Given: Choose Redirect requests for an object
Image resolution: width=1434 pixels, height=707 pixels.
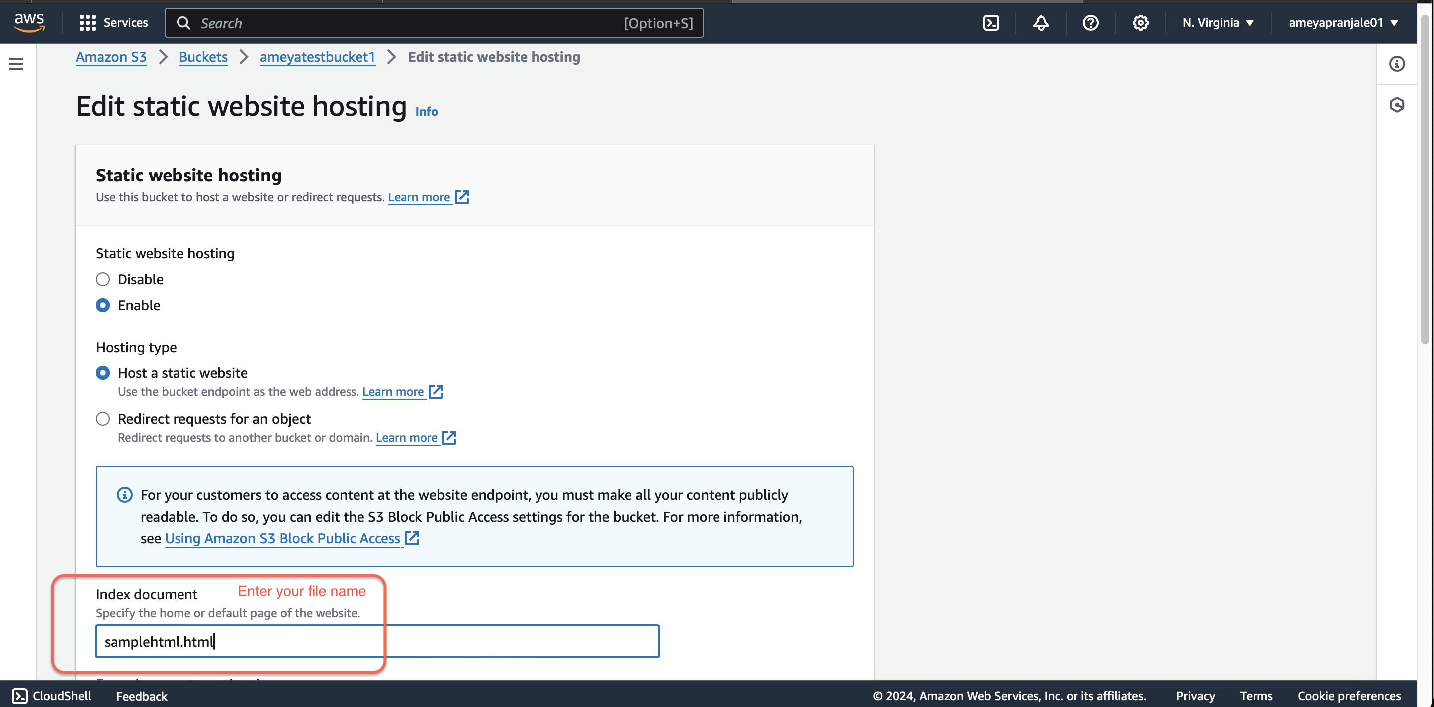Looking at the screenshot, I should click(x=102, y=419).
